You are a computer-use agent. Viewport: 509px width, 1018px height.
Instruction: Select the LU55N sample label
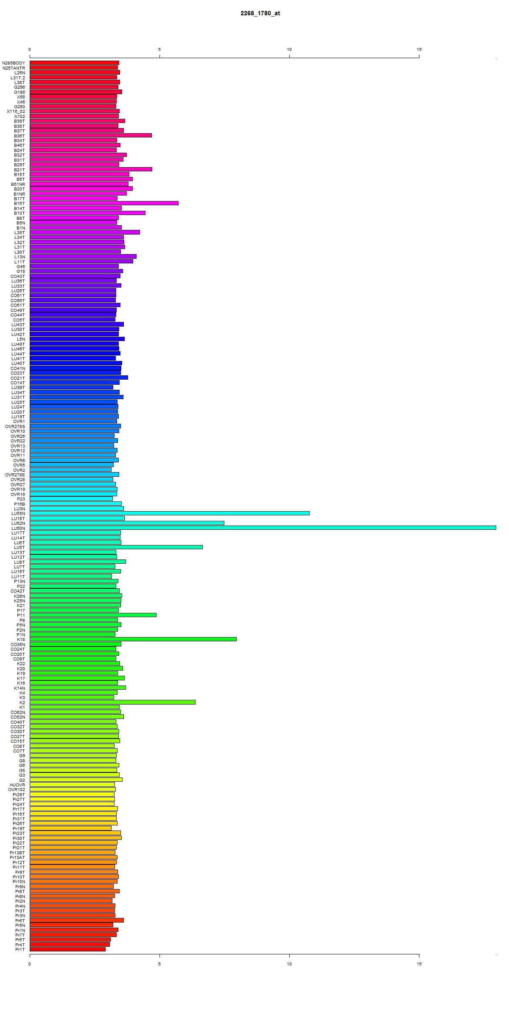[18, 514]
